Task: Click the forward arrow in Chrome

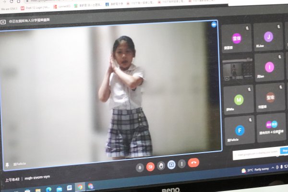Action: tap(4, 1)
